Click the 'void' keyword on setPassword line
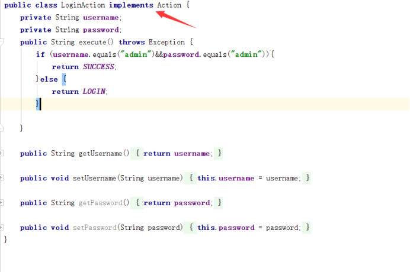410x272 pixels. 60,228
